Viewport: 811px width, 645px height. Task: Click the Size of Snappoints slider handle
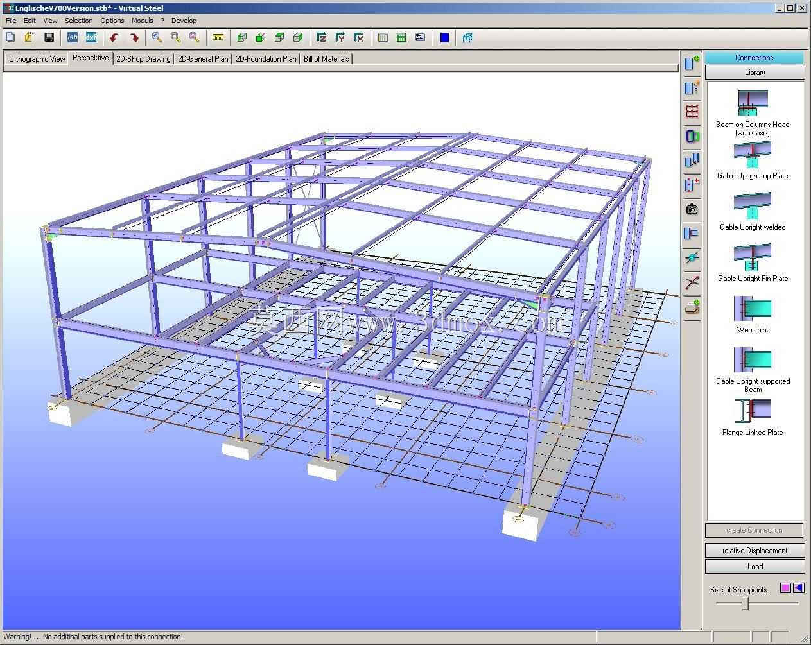pos(745,603)
